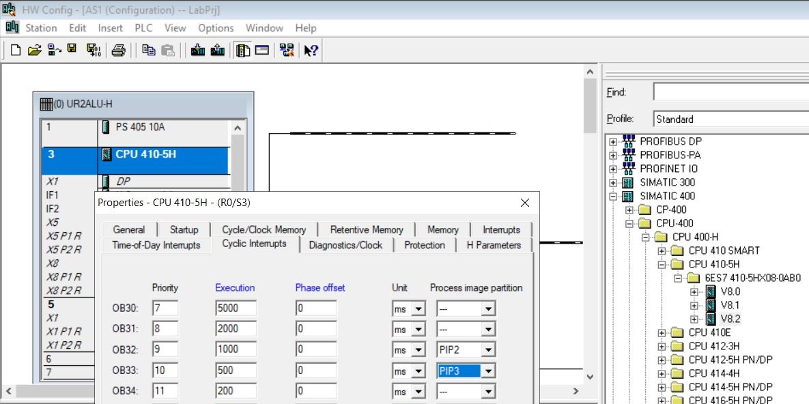Viewport: 809px width, 404px height.
Task: Click the Profile Standard combo box
Action: click(730, 119)
